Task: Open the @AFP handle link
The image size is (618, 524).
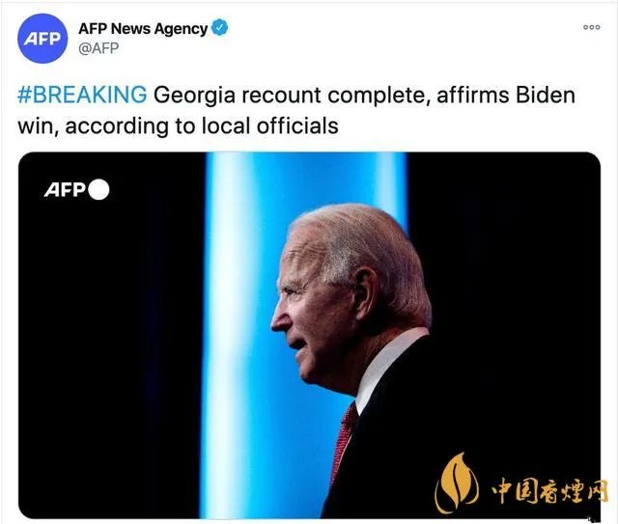Action: (x=98, y=47)
